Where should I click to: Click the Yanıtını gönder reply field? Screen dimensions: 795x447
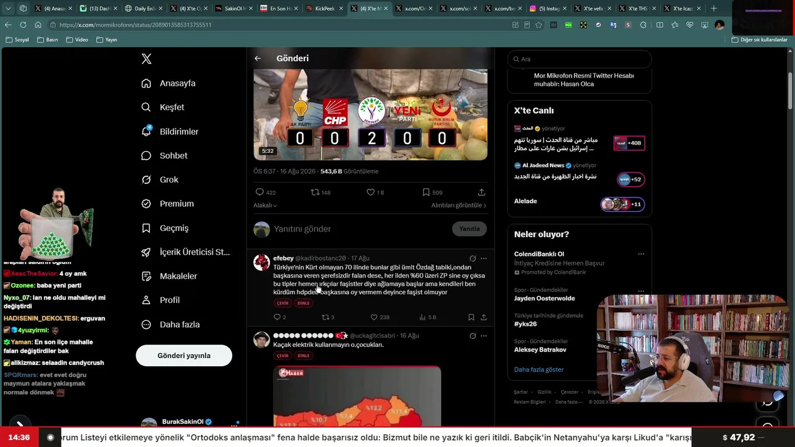[x=360, y=229]
